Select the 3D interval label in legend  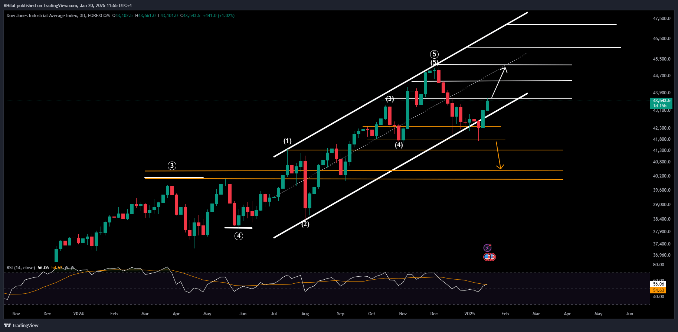(82, 16)
